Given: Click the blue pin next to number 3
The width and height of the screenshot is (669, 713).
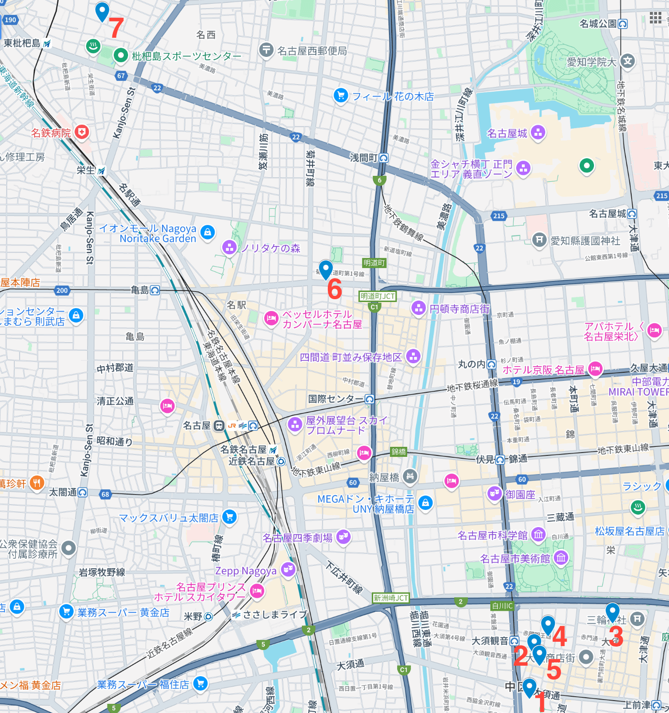Looking at the screenshot, I should [612, 613].
